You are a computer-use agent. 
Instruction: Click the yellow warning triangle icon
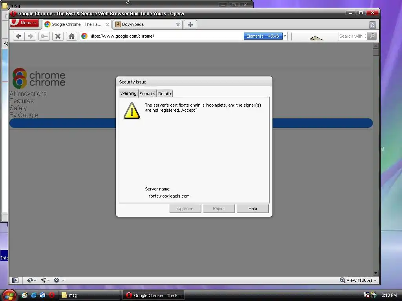click(x=132, y=111)
